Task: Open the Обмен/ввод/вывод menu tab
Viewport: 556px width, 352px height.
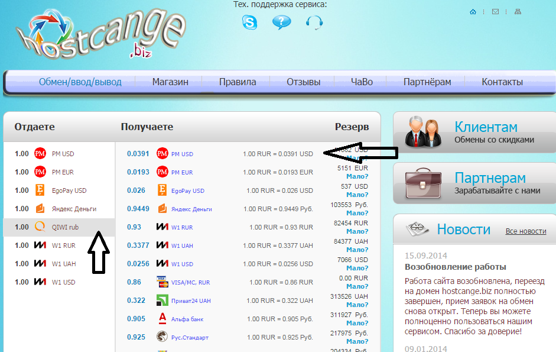Action: [x=80, y=82]
